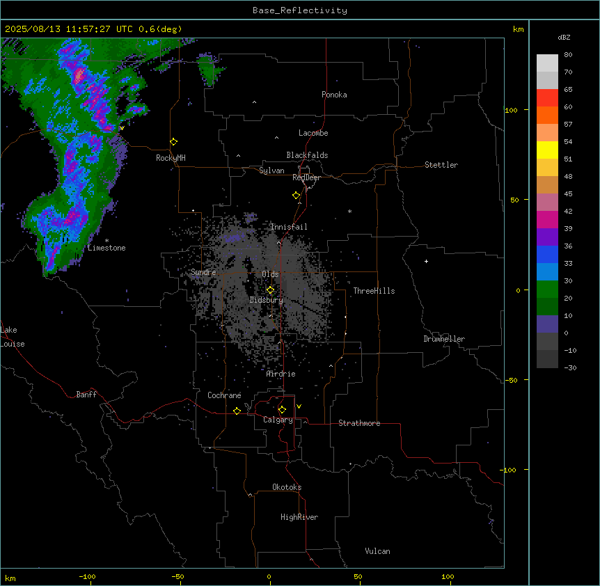Screen dimensions: 600x586
Task: Click the Innisfail label
Action: 289,227
